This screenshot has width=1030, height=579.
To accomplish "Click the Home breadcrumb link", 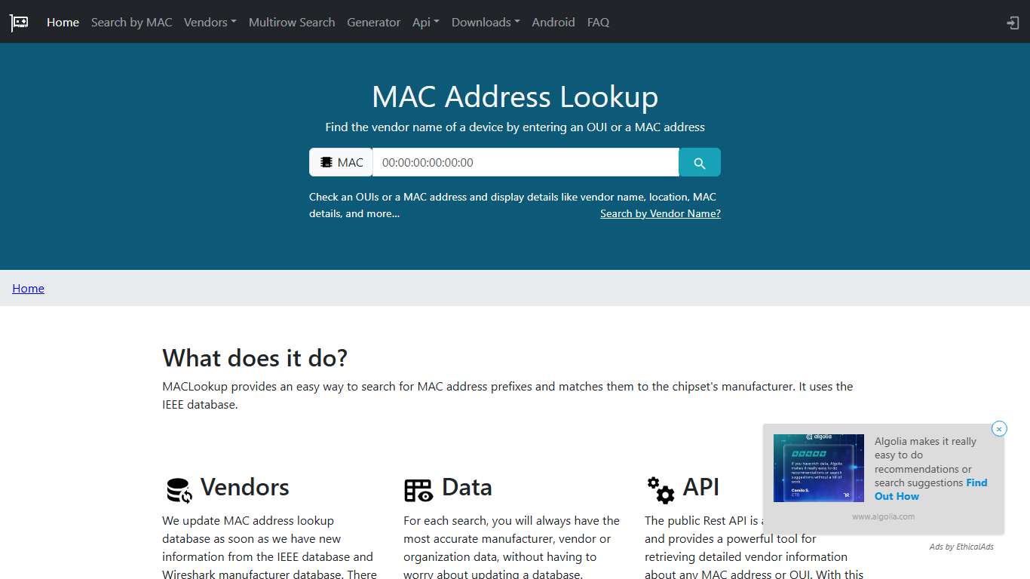I will 28,288.
